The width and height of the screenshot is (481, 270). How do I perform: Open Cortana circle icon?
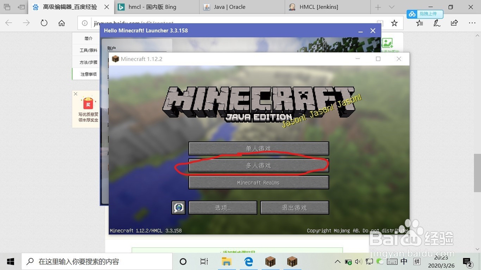click(x=183, y=261)
